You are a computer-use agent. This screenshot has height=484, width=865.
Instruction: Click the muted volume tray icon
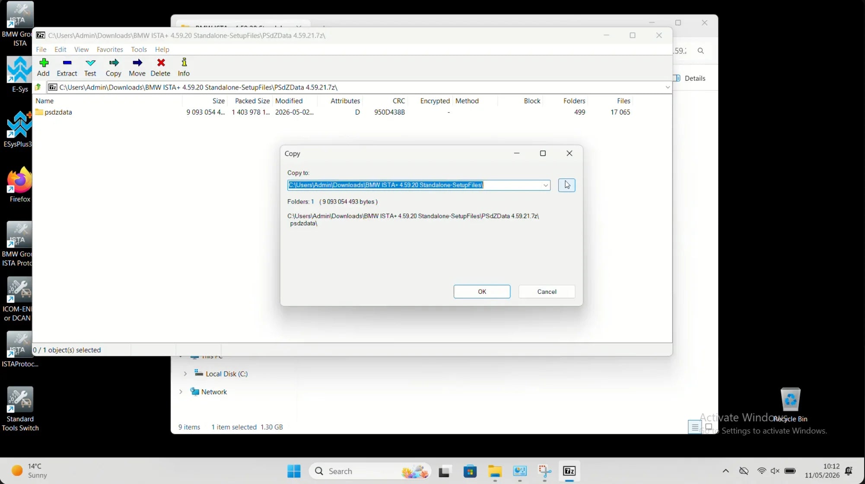point(775,471)
